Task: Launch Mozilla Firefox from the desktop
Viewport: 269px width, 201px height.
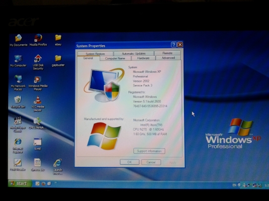Action: (38, 40)
